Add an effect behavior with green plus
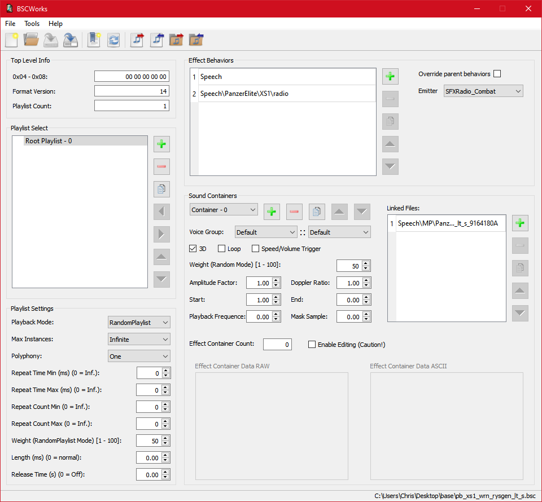Screen dimensions: 542x502 (x=390, y=76)
